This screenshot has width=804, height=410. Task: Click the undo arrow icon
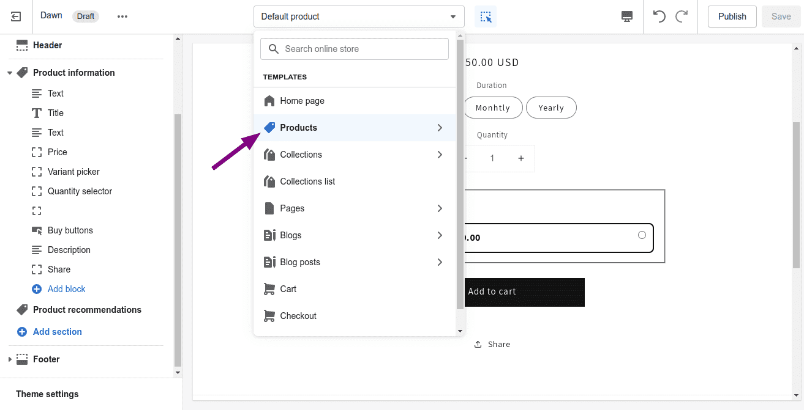(x=659, y=16)
